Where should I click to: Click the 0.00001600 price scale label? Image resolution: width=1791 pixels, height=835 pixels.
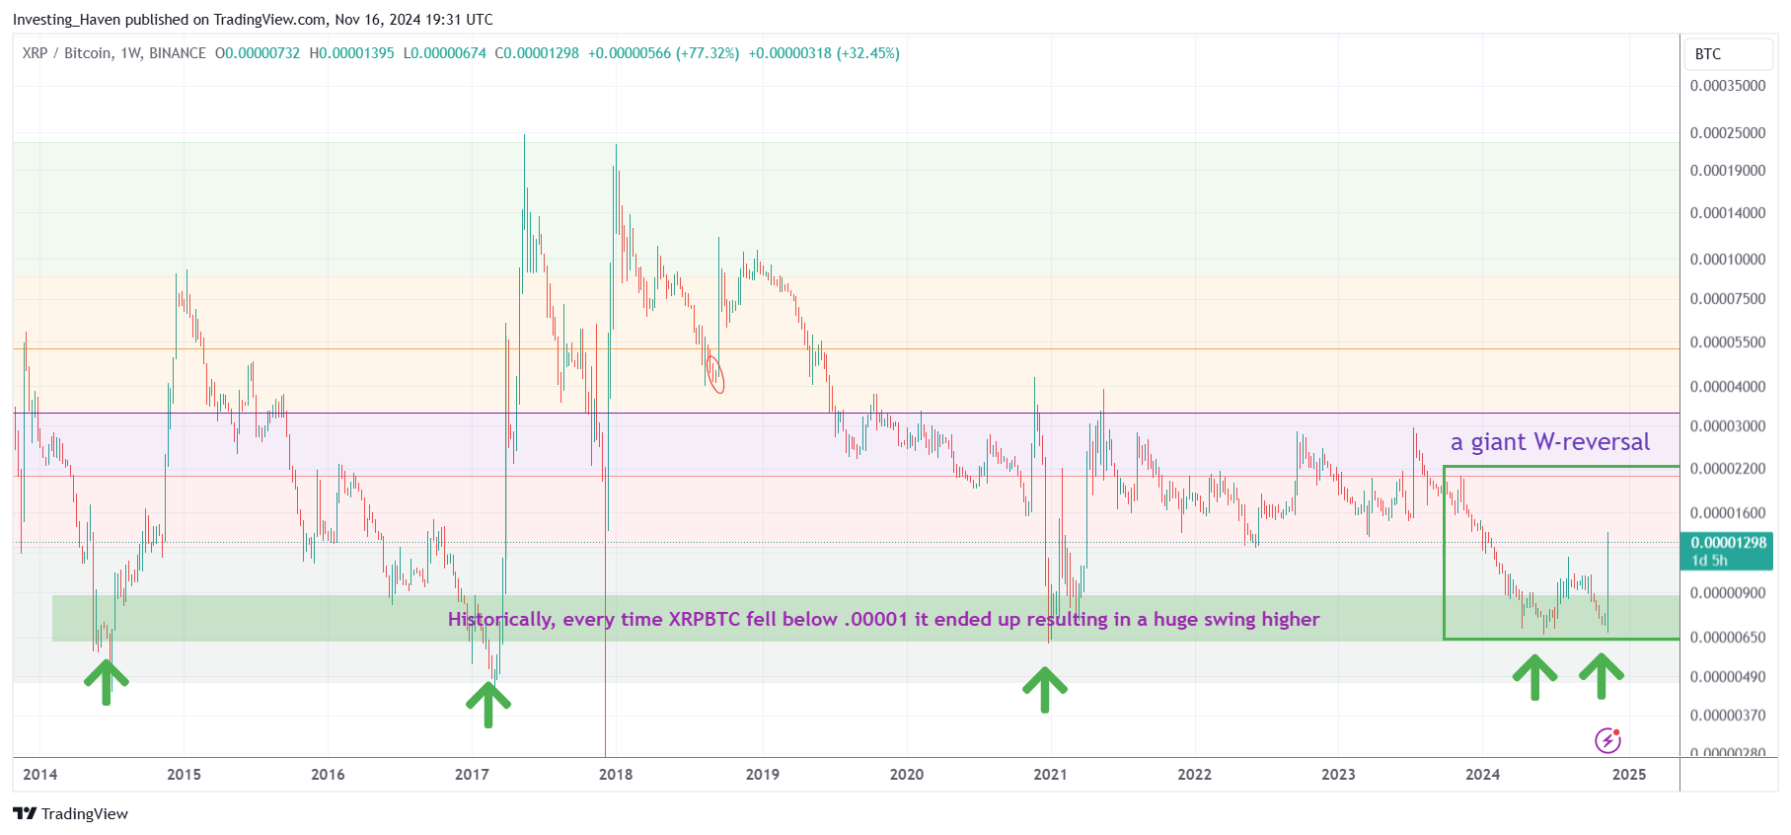click(1728, 513)
